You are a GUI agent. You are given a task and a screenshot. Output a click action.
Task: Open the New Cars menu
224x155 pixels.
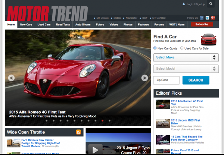tap(26, 25)
